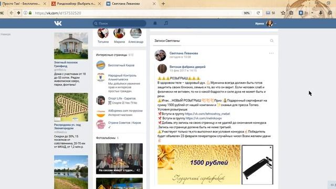Open the press bench photo in post
This screenshot has width=336, height=189.
[x=257, y=164]
